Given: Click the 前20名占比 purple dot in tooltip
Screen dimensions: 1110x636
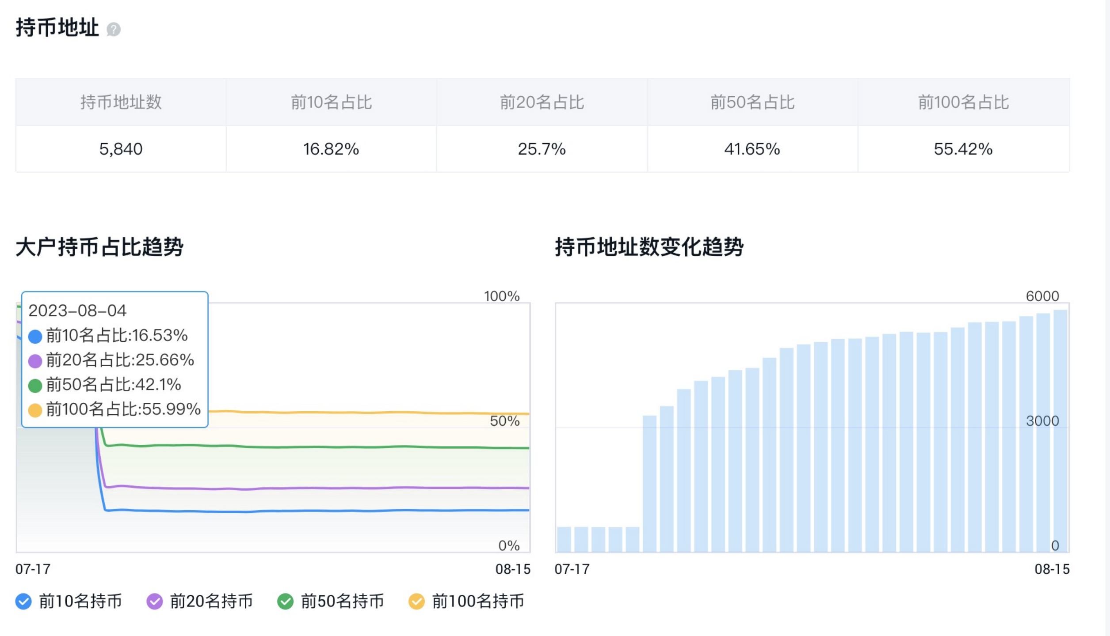Looking at the screenshot, I should point(35,361).
